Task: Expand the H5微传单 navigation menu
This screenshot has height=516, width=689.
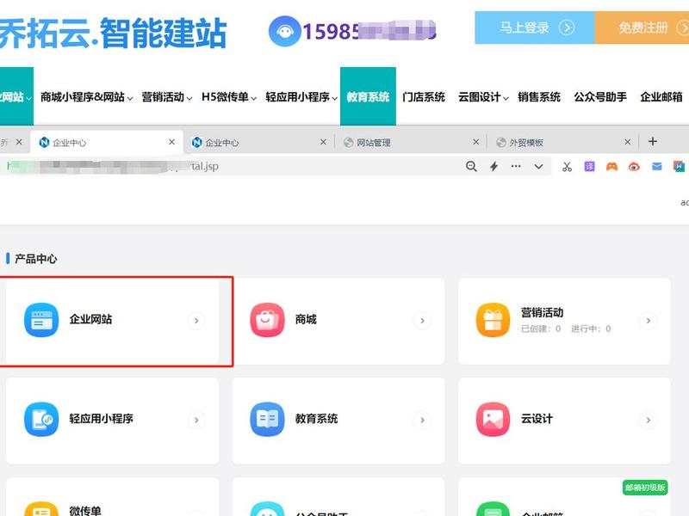Action: 229,97
